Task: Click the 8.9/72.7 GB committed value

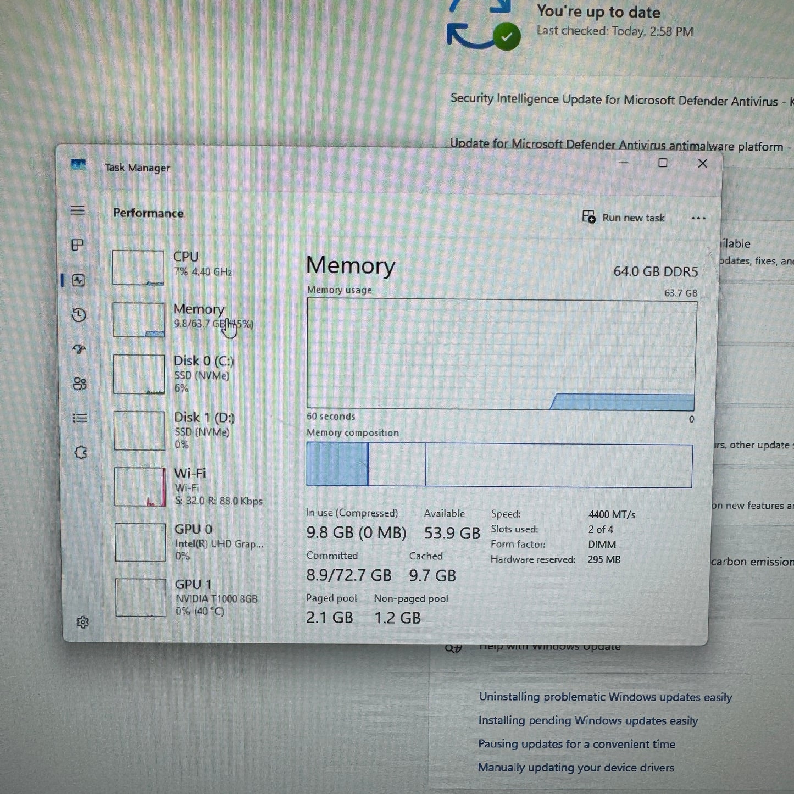Action: tap(349, 575)
